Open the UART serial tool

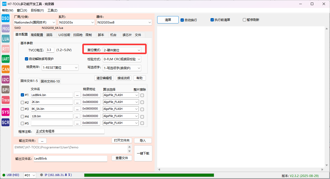click(x=5, y=59)
